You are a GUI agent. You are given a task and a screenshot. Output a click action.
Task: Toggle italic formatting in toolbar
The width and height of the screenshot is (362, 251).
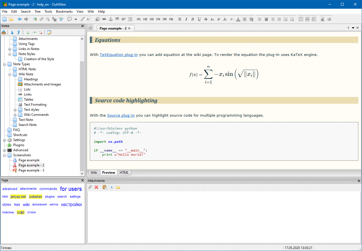pos(186,19)
